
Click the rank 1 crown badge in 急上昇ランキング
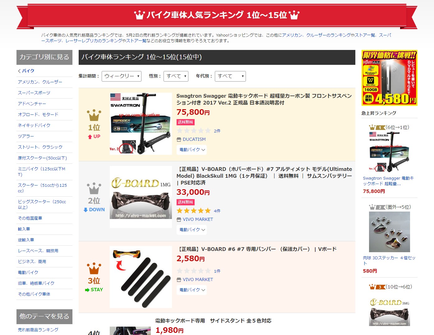click(377, 127)
